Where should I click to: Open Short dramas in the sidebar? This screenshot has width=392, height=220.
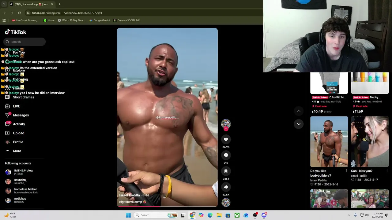20,97
